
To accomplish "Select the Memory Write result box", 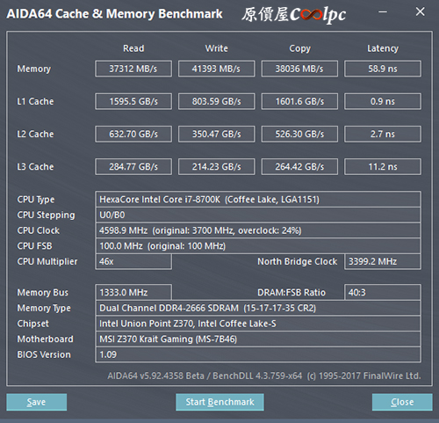I will (x=217, y=69).
